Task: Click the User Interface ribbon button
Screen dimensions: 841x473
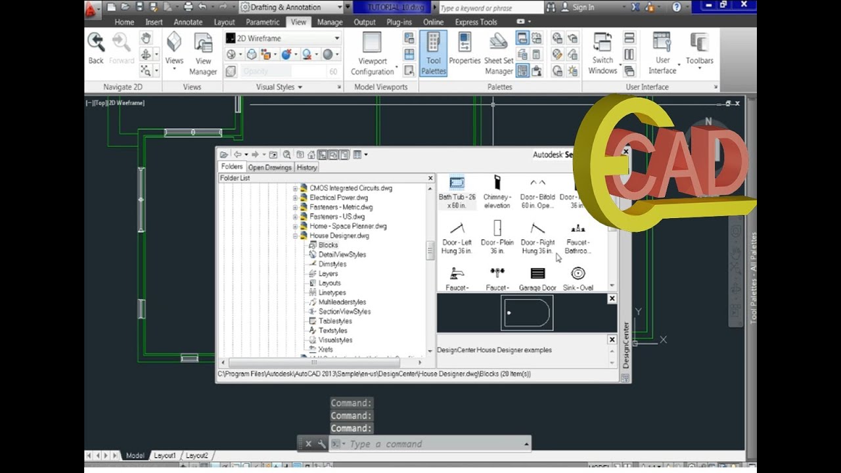Action: coord(662,54)
